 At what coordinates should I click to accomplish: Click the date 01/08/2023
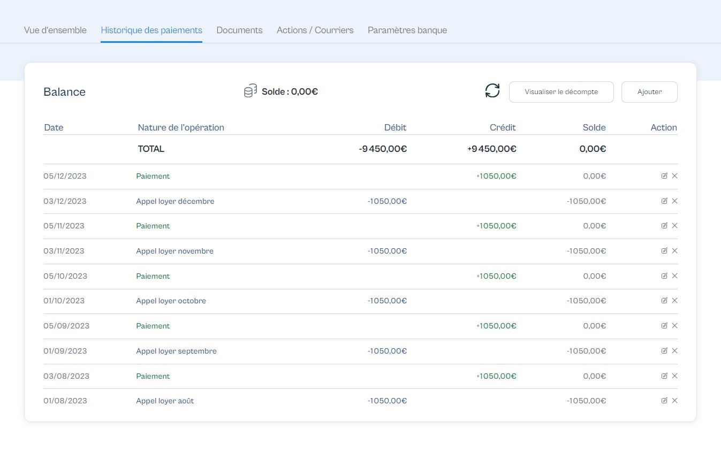[x=65, y=401]
